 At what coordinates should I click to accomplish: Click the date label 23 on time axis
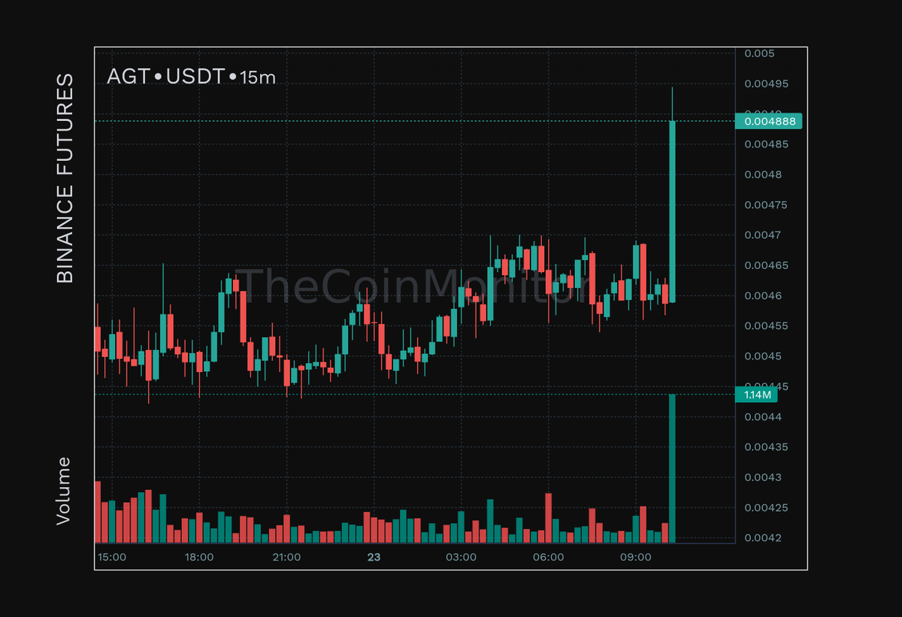point(374,557)
